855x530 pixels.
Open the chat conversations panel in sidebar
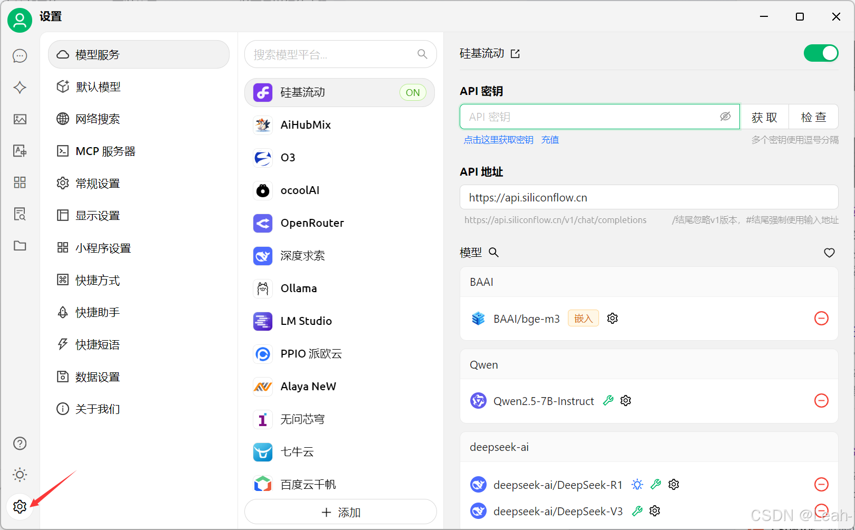(20, 55)
